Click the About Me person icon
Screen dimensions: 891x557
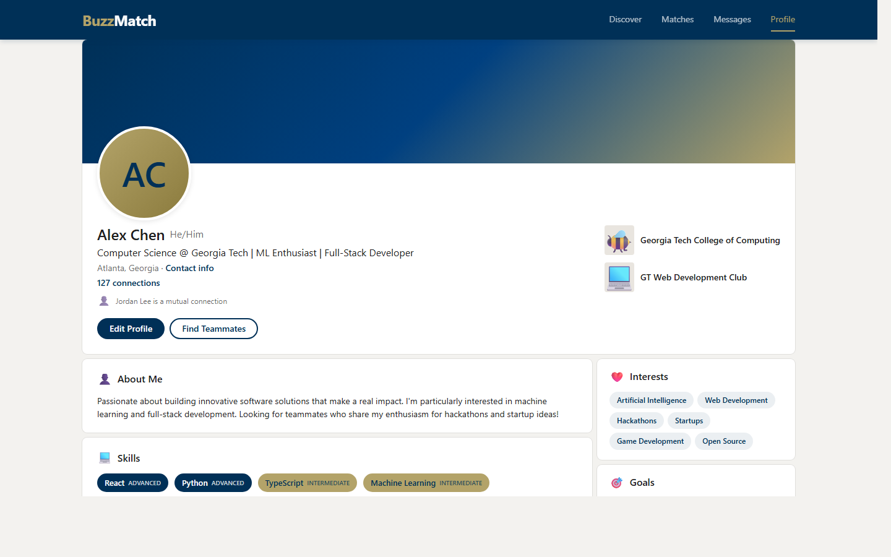[105, 379]
